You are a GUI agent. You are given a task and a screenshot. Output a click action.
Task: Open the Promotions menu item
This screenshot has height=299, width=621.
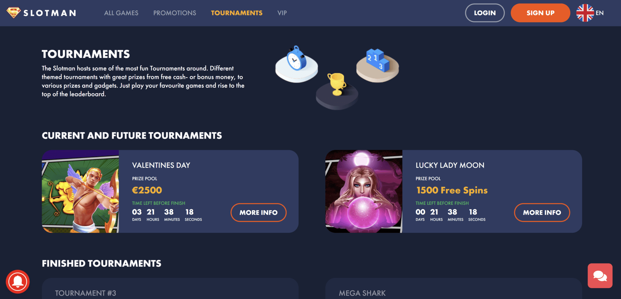click(175, 13)
